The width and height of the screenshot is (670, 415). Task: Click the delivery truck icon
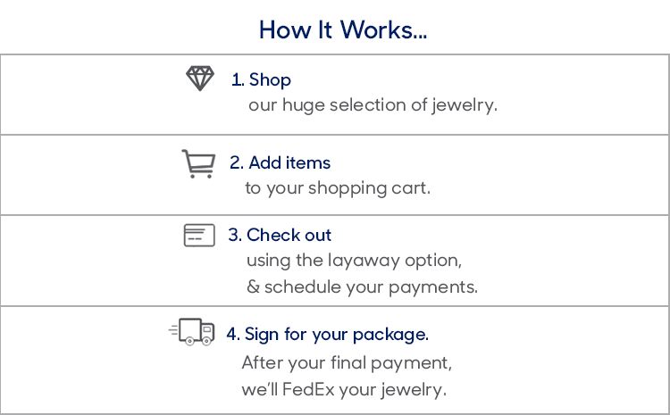click(193, 332)
